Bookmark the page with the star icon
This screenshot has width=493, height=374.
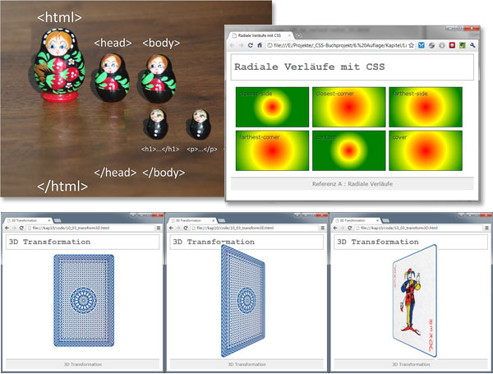pyautogui.click(x=412, y=45)
